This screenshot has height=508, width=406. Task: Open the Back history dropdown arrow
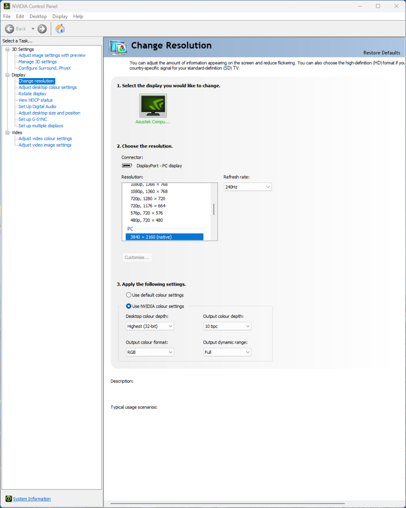point(33,29)
